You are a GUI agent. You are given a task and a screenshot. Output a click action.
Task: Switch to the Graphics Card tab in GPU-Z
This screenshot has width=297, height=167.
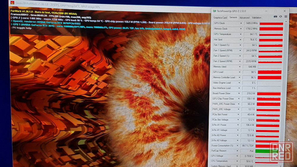[220, 18]
